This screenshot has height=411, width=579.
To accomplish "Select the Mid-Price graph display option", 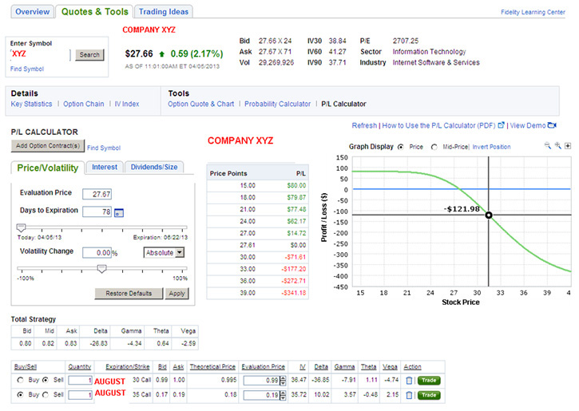I will tap(434, 147).
